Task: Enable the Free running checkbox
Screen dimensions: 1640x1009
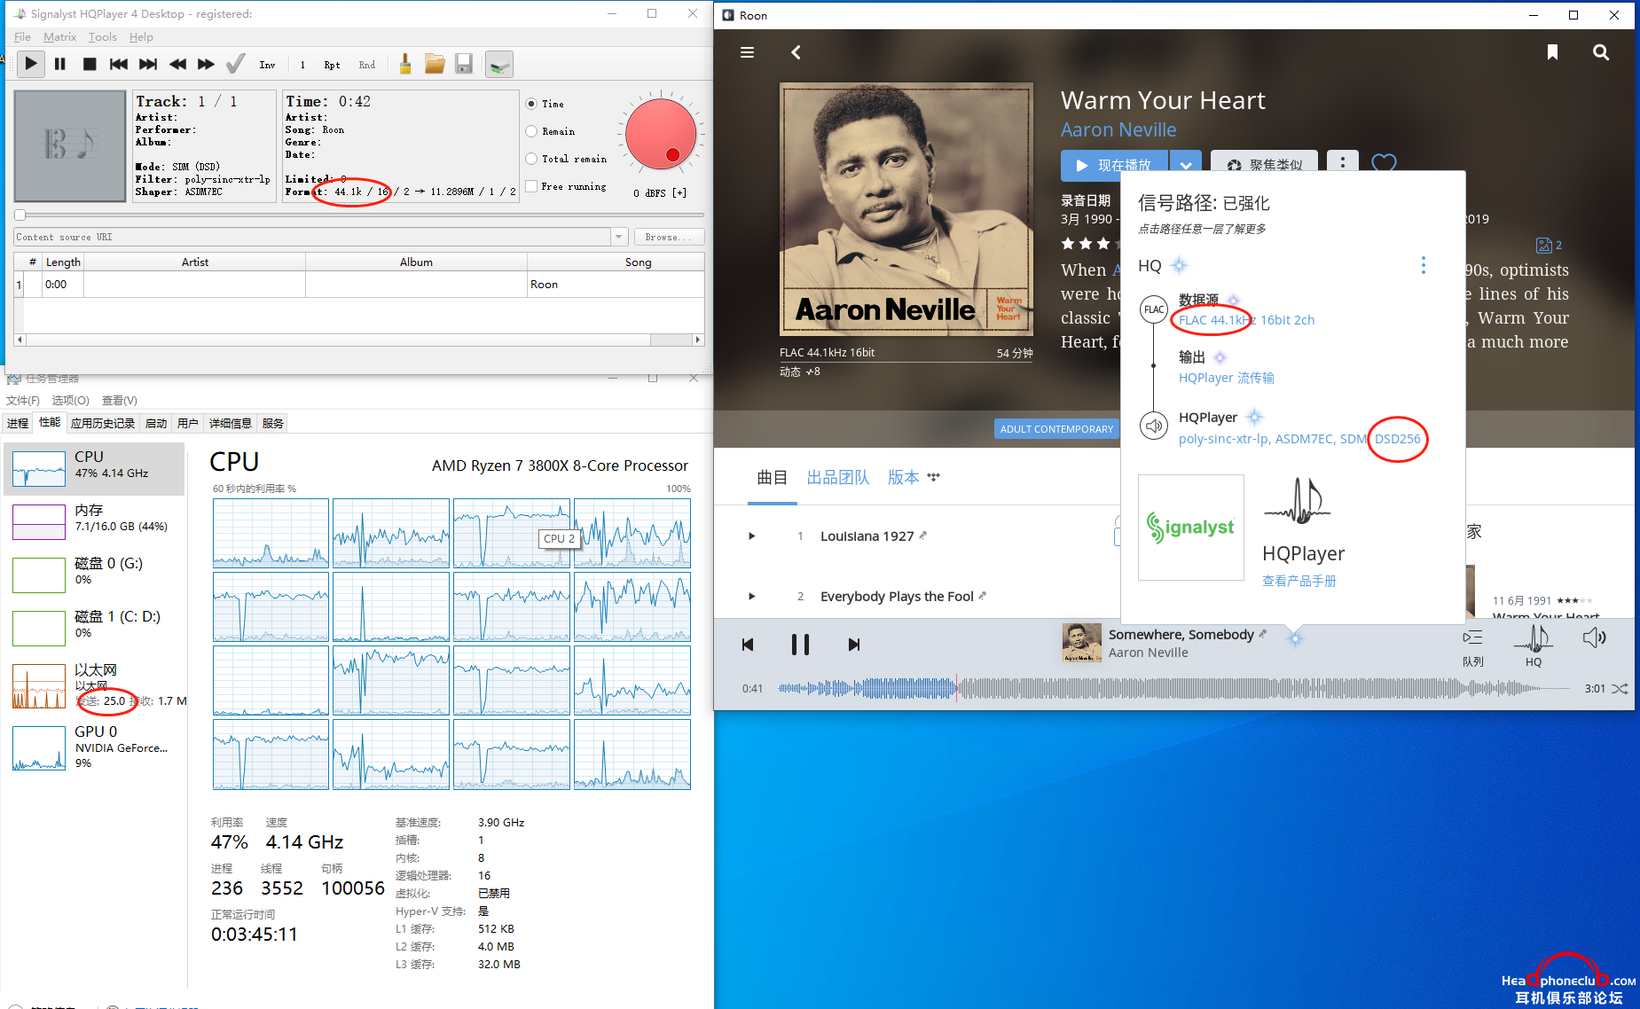Action: (x=531, y=186)
